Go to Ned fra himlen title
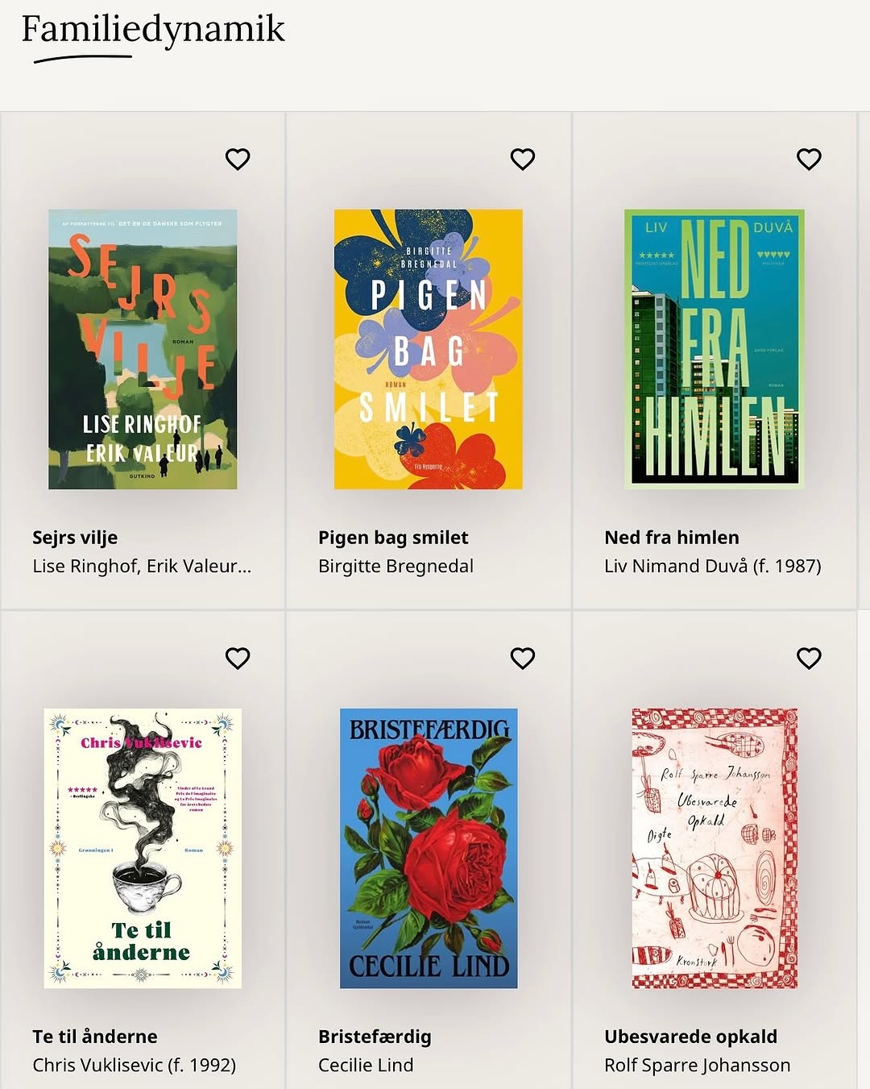 point(672,538)
